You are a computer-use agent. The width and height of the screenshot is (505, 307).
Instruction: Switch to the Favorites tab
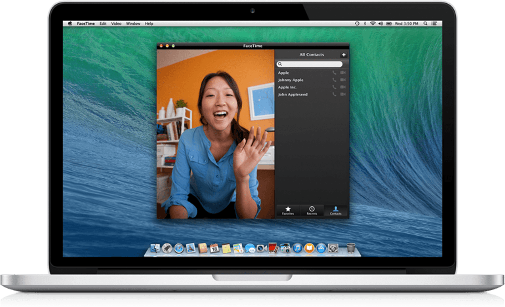pyautogui.click(x=288, y=210)
